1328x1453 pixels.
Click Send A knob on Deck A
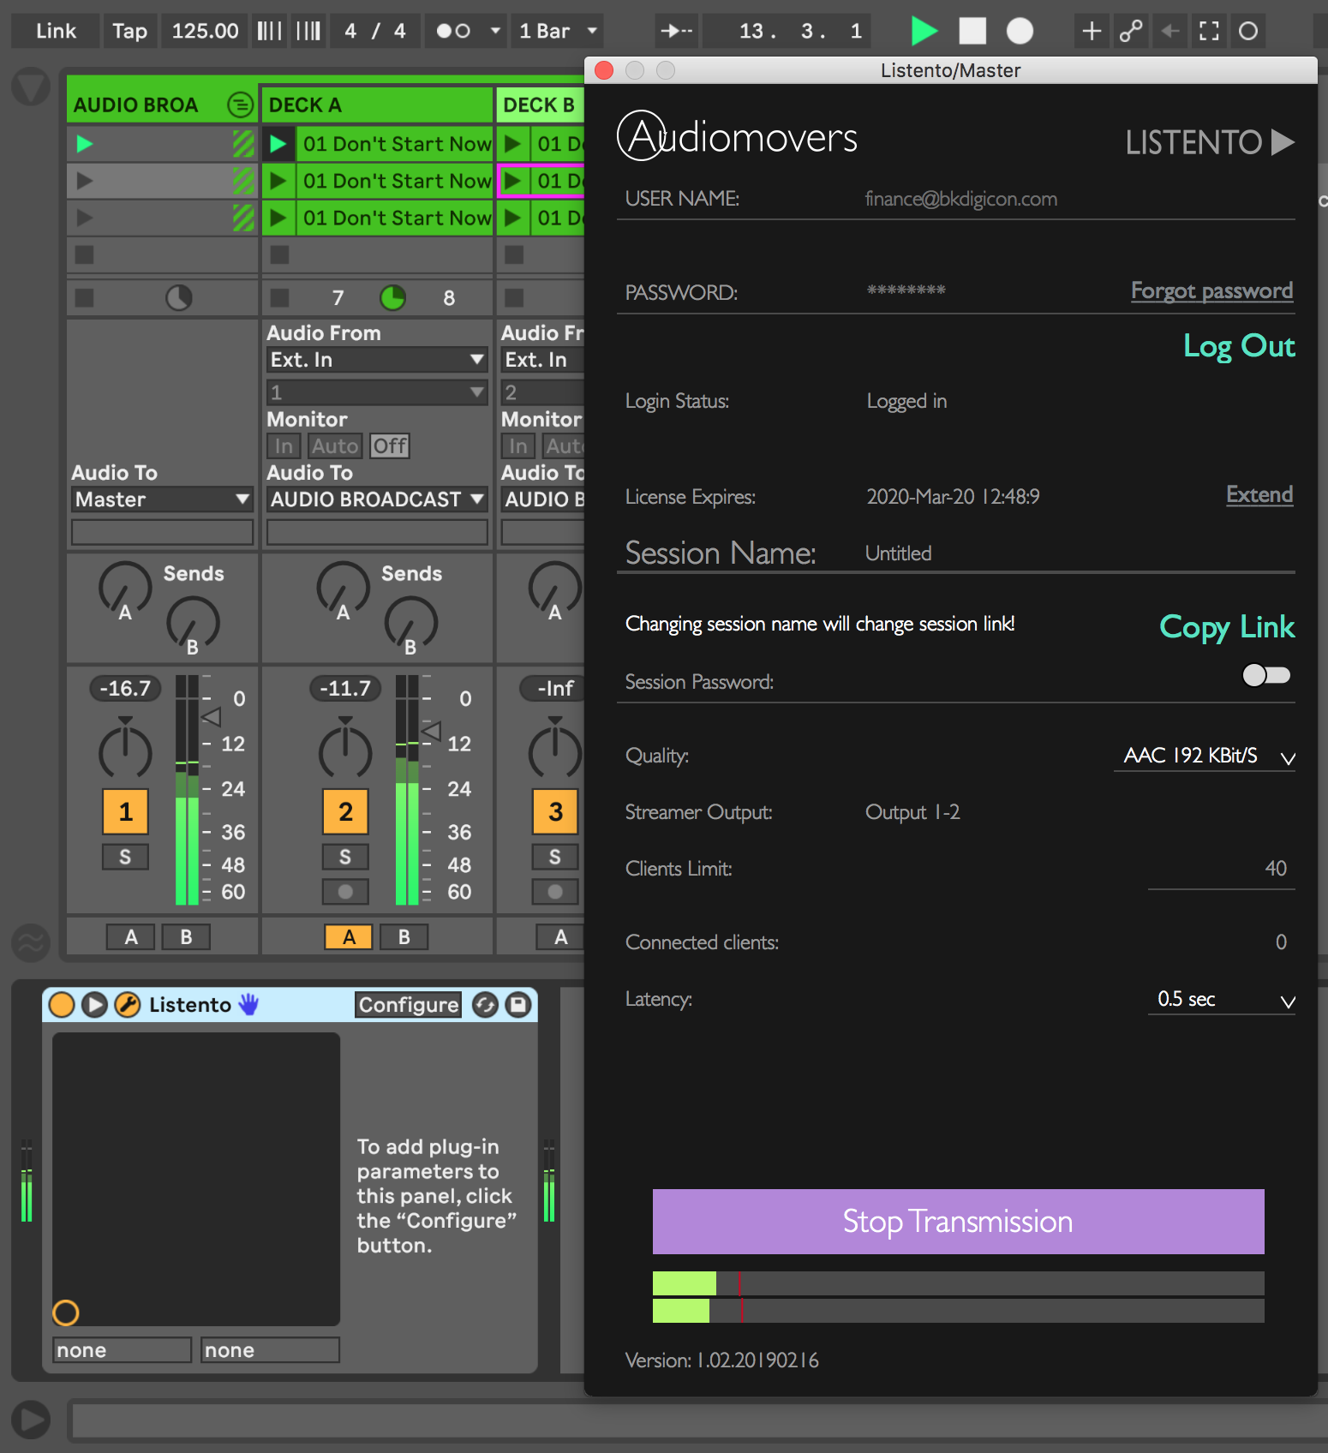(343, 589)
